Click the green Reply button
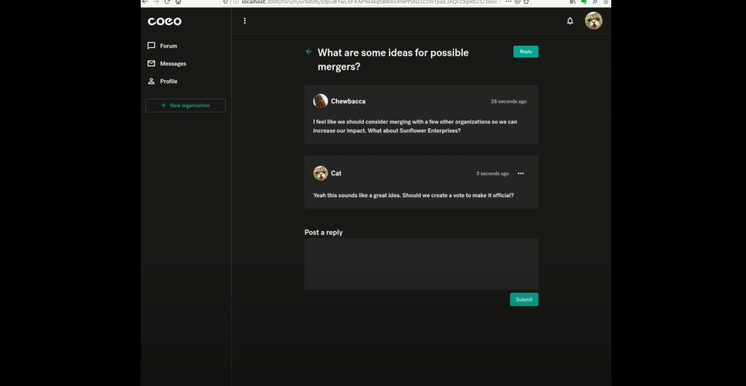The image size is (746, 386). 526,52
